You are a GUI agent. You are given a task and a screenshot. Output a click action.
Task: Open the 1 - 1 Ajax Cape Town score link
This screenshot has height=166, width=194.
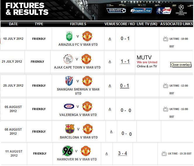tap(125, 61)
